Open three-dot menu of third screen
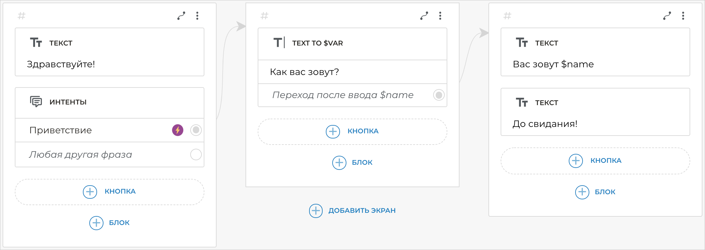 click(683, 16)
